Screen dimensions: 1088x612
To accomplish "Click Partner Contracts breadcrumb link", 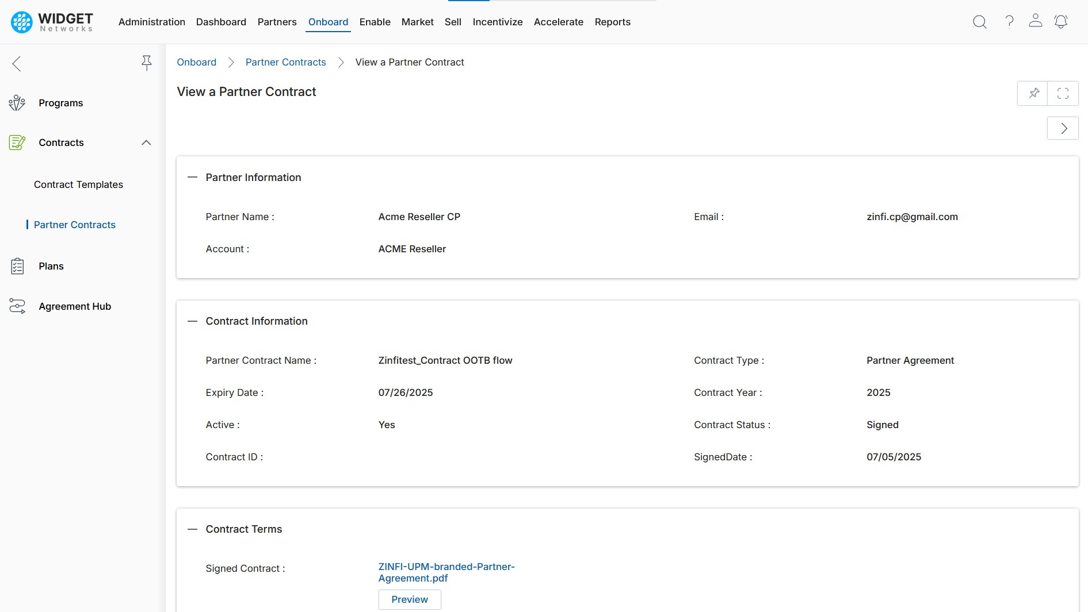I will [x=285, y=62].
